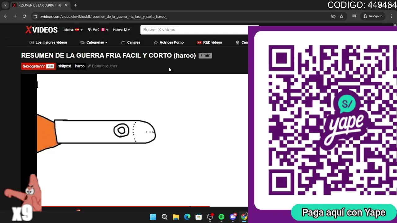The height and width of the screenshot is (223, 397).
Task: Click the back navigation arrow
Action: (6, 16)
